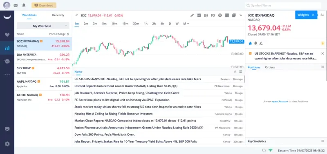Open the settings gear in sidebar

(7, 144)
